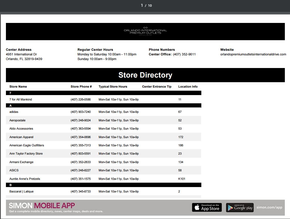Click the Simon Mobile App banner title
The height and width of the screenshot is (219, 290).
coord(42,206)
